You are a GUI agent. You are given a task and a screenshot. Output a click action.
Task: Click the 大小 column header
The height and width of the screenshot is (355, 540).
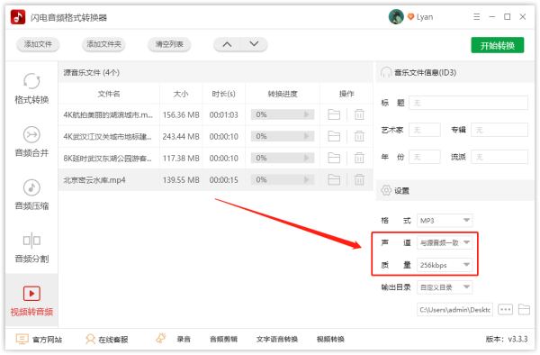click(x=181, y=94)
